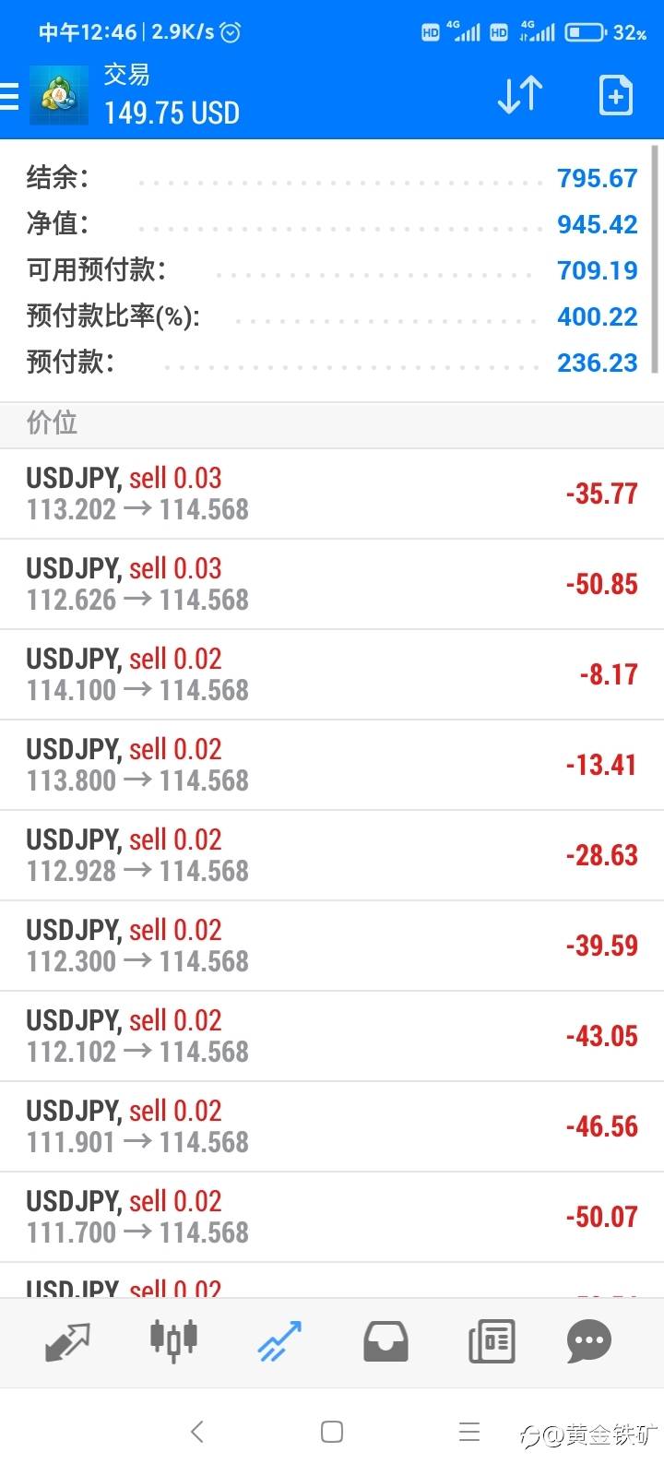Tap the 交易 149.75 USD header title
664x1476 pixels.
tap(172, 95)
